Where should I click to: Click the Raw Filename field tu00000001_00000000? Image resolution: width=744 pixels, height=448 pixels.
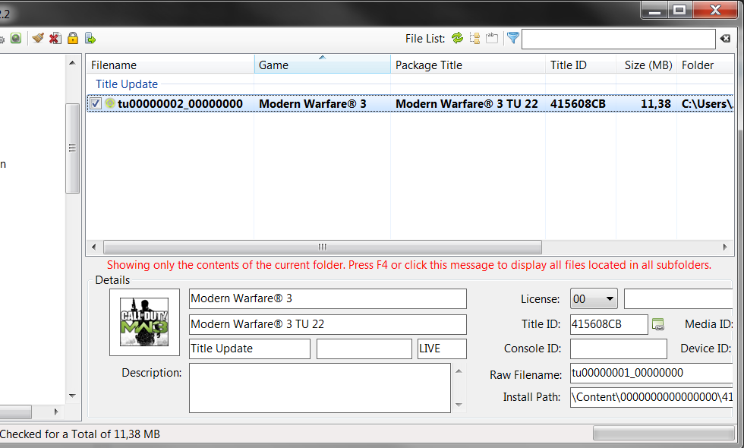tap(651, 373)
